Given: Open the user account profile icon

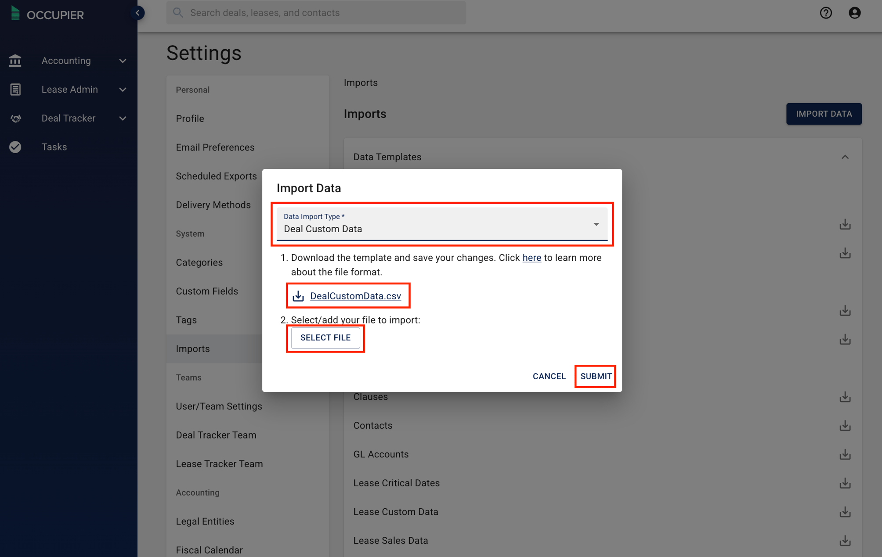Looking at the screenshot, I should (x=854, y=13).
